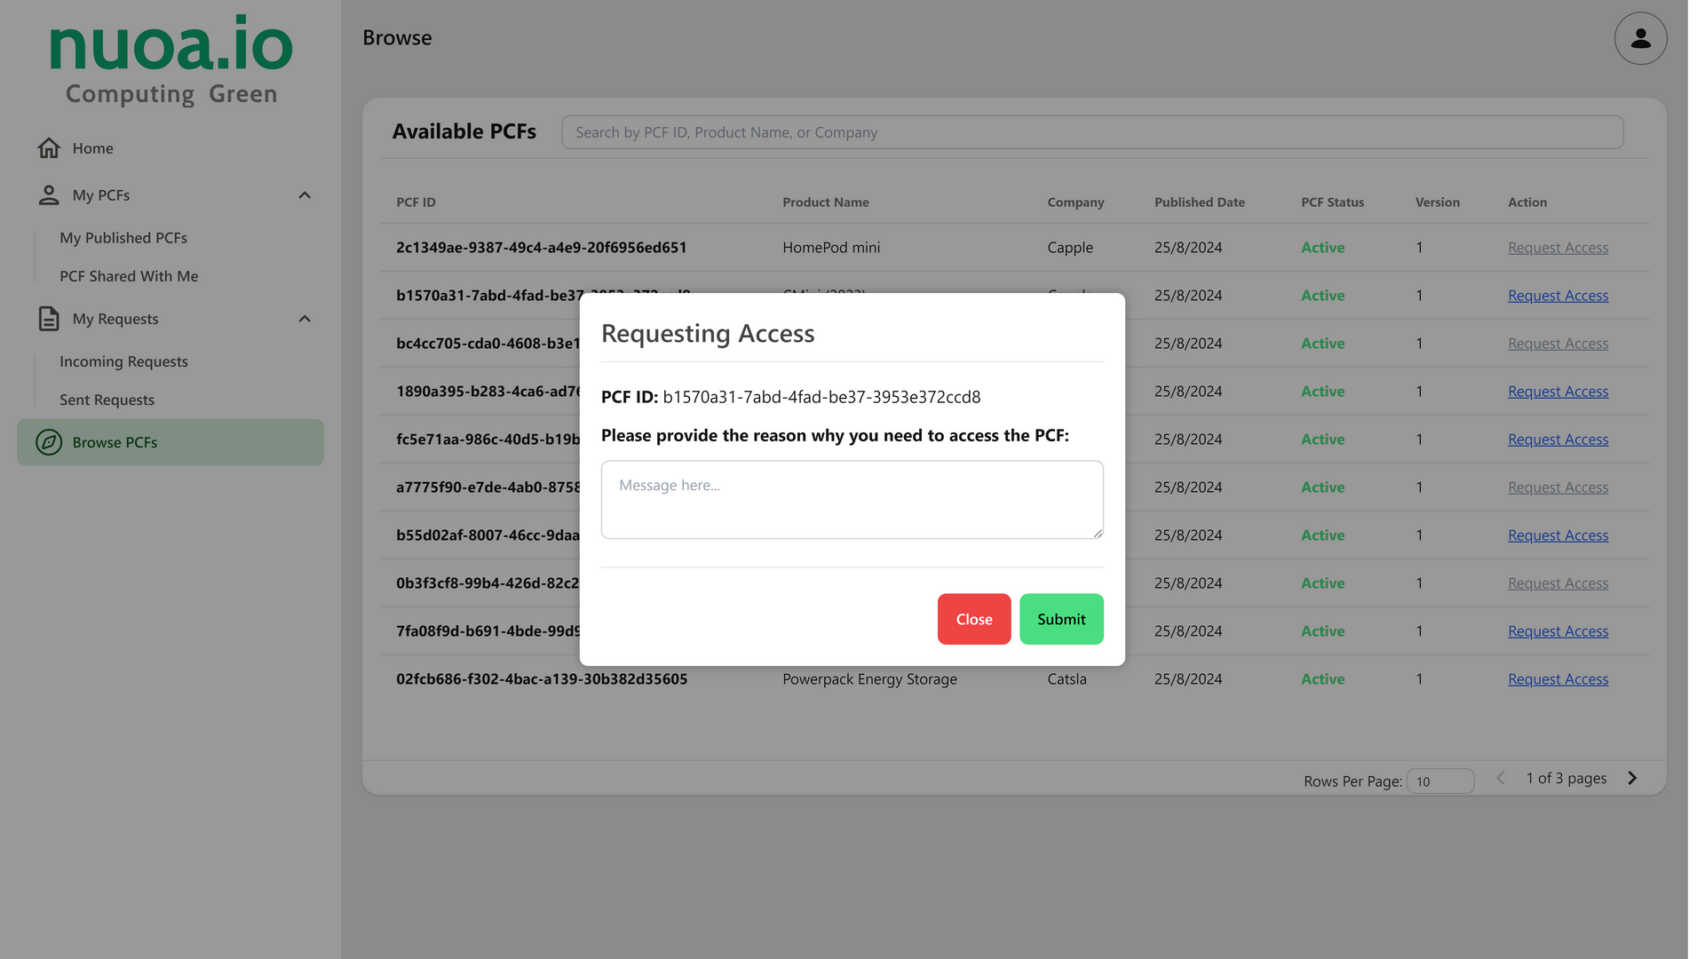Click the PCF search field

click(x=1091, y=132)
